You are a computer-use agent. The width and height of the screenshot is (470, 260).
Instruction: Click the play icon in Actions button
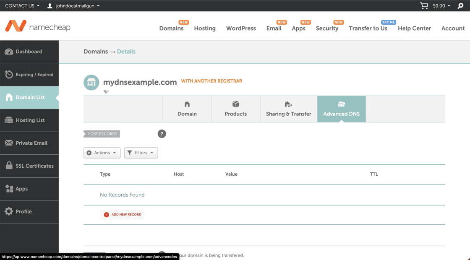point(89,153)
